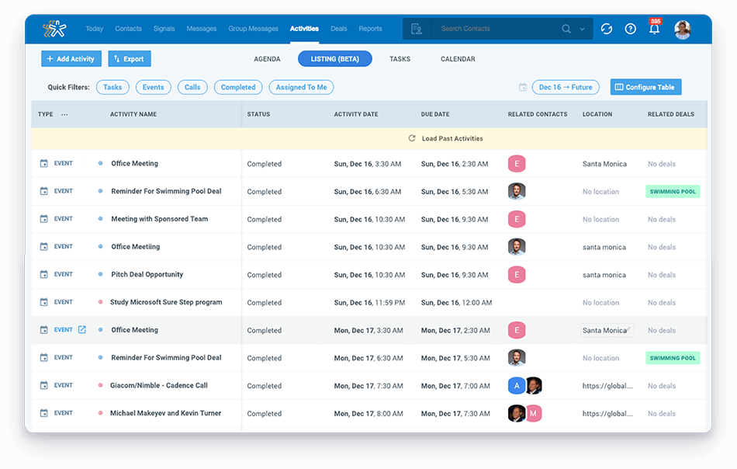Open the contact search filter icon

417,29
